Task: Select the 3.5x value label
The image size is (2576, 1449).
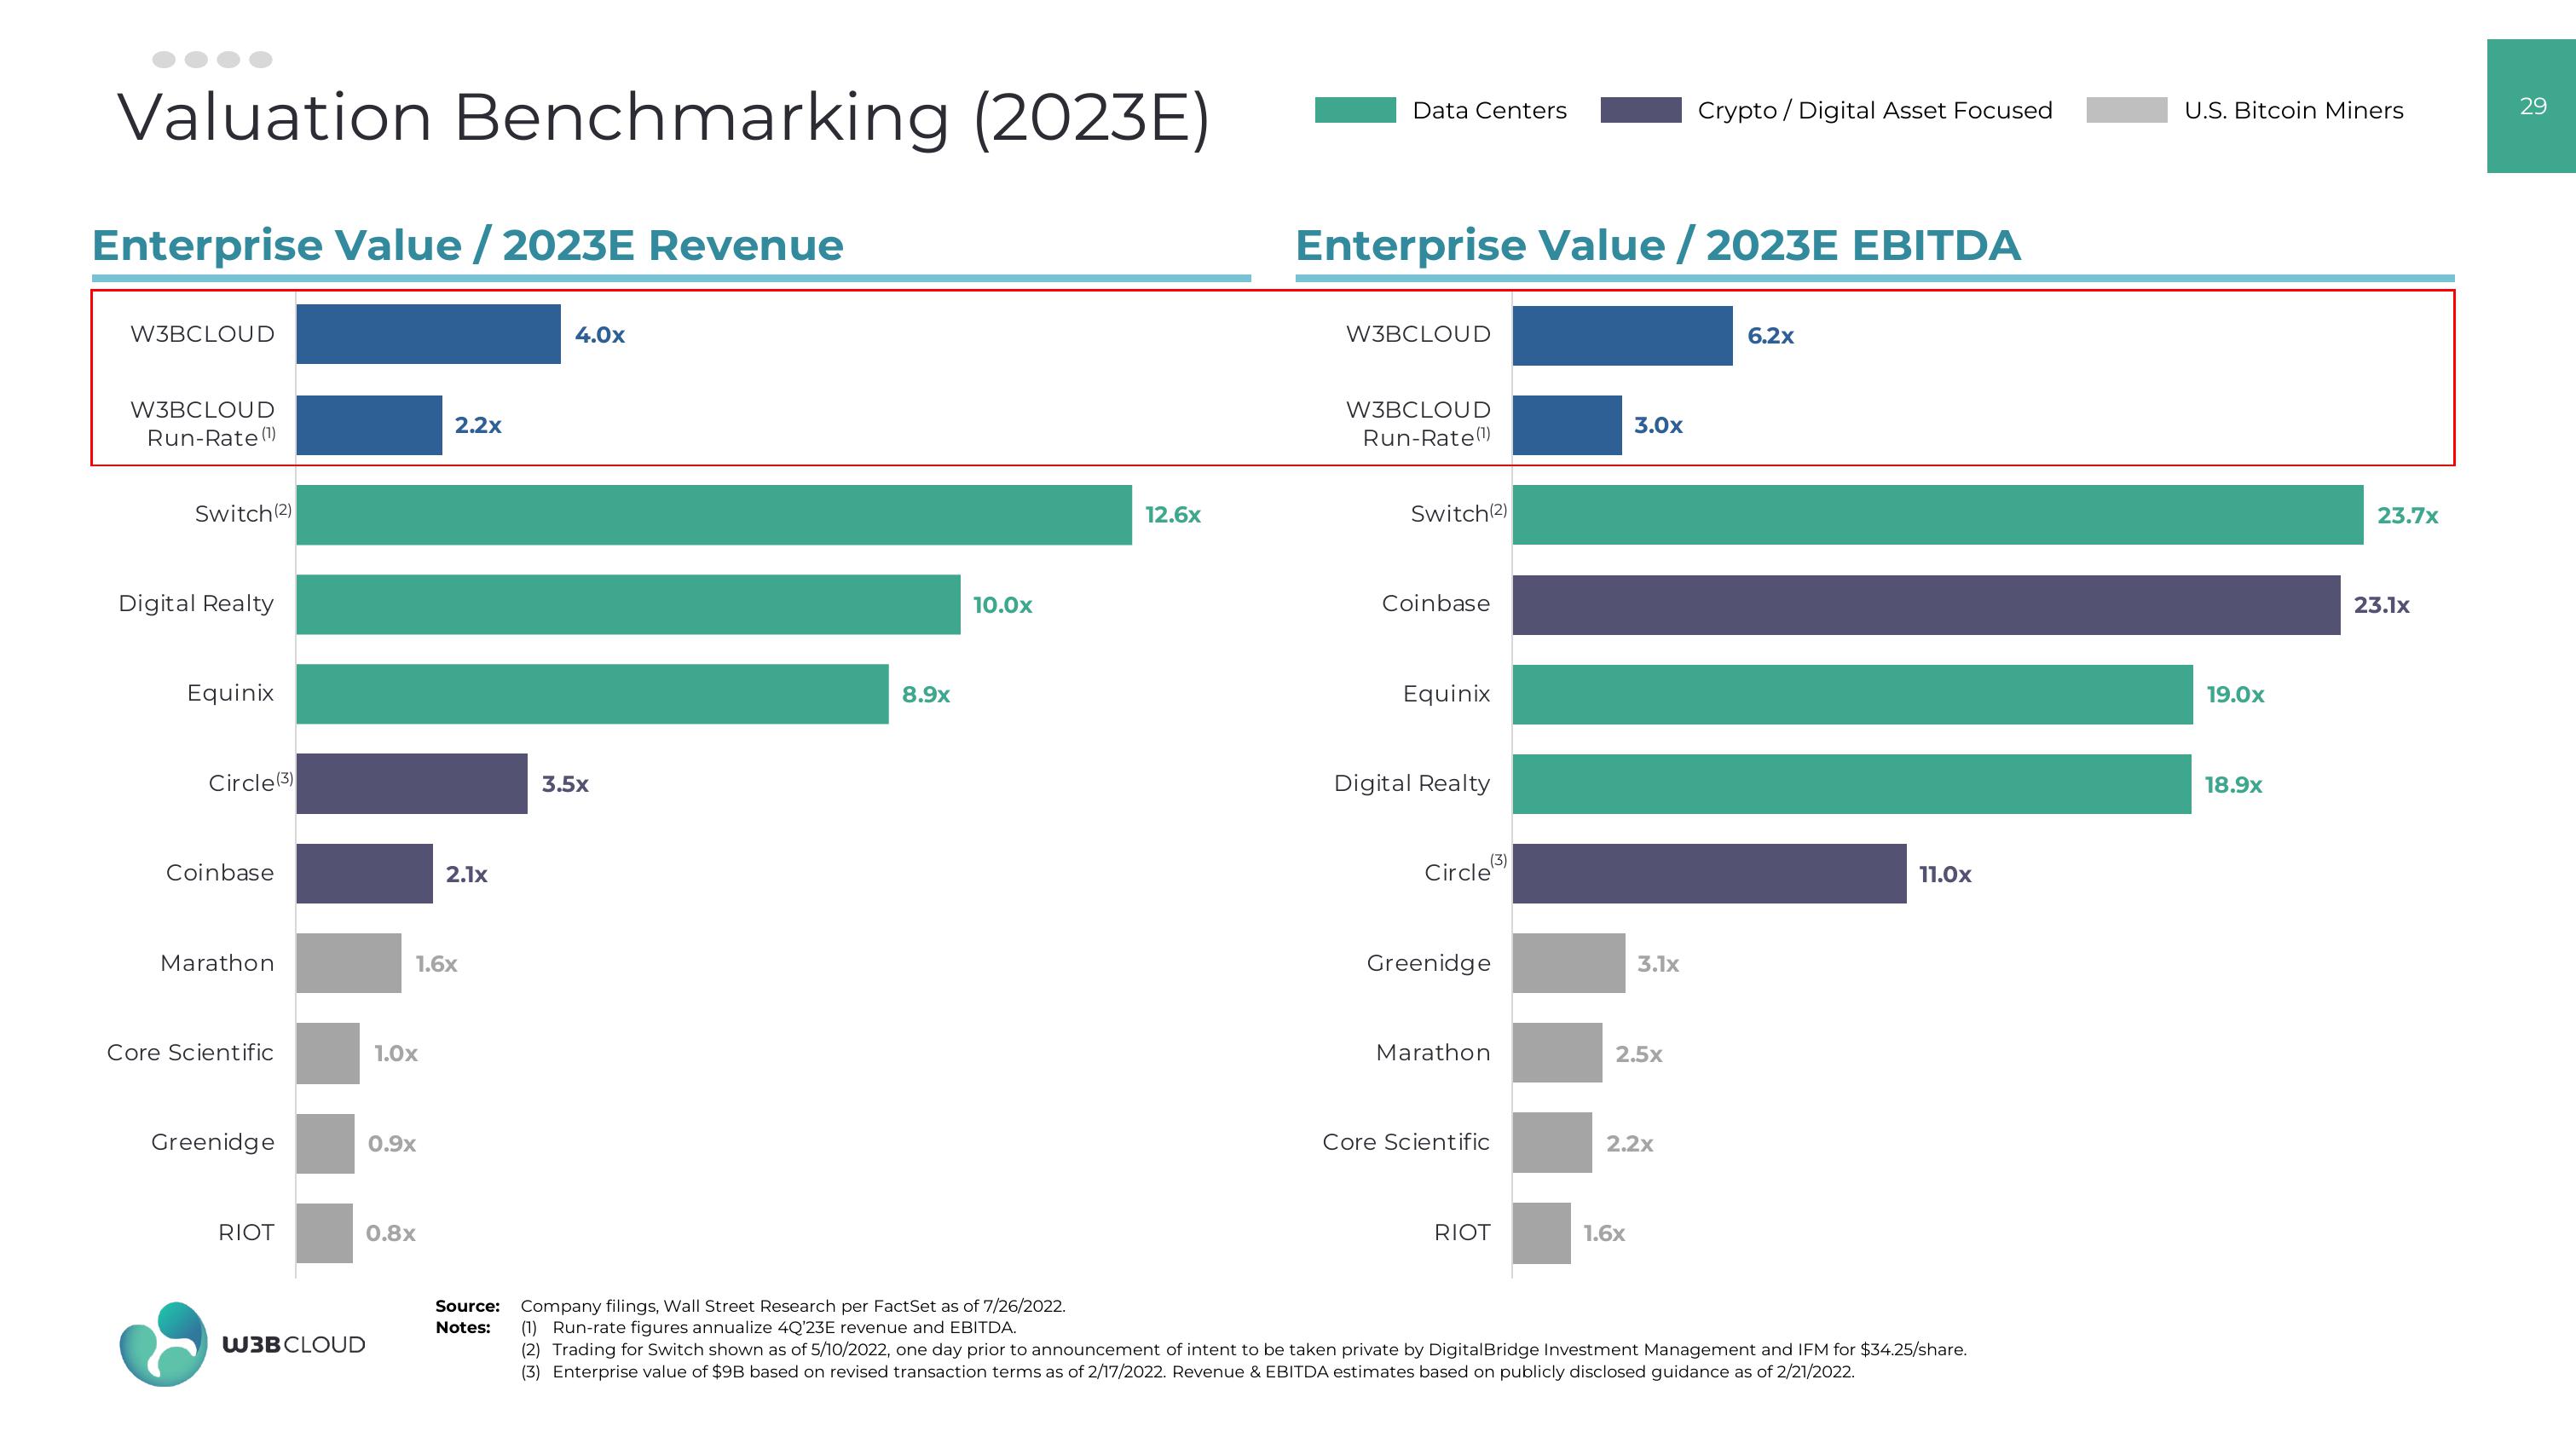Action: tap(565, 784)
